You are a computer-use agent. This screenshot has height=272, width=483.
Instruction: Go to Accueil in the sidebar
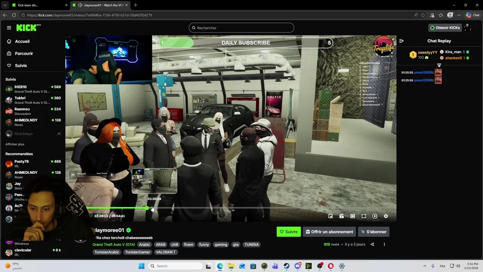tap(22, 42)
